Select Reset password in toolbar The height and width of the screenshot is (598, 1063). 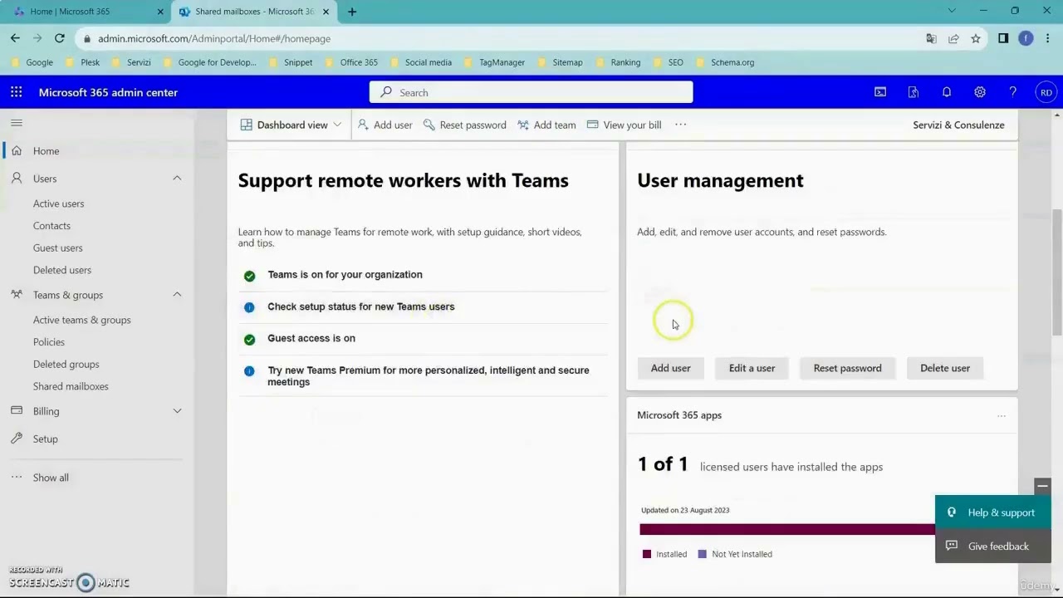tap(464, 125)
